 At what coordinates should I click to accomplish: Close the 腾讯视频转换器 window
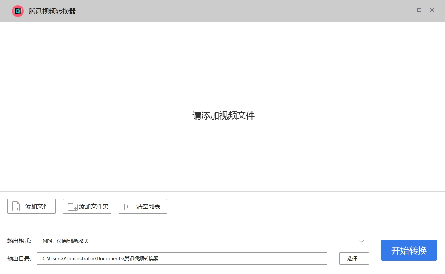(x=432, y=10)
